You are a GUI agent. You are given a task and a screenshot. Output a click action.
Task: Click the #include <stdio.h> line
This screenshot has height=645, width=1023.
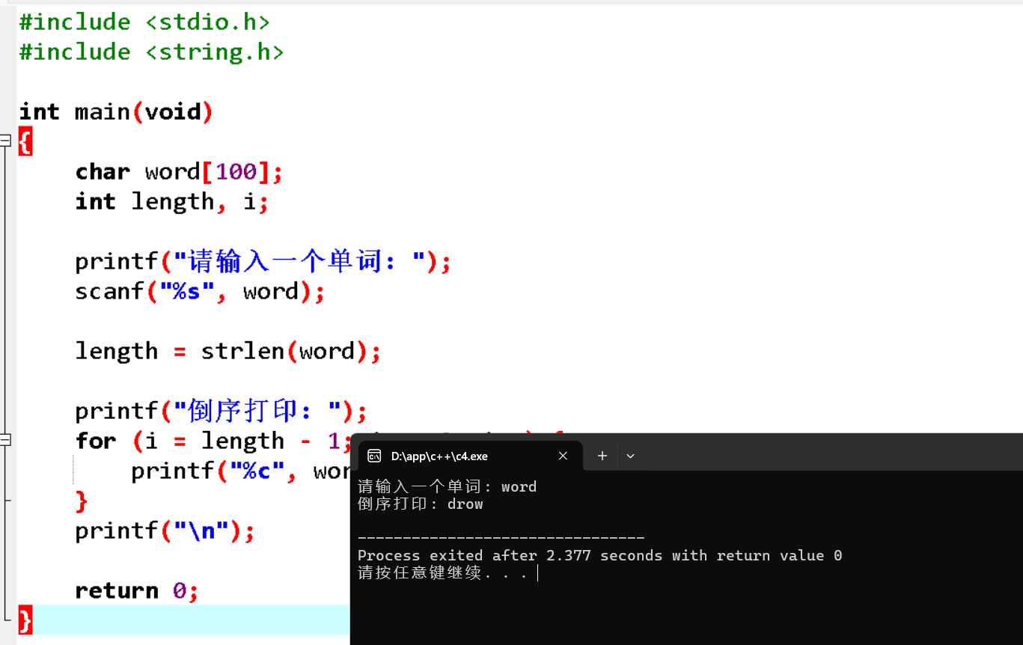coord(144,22)
